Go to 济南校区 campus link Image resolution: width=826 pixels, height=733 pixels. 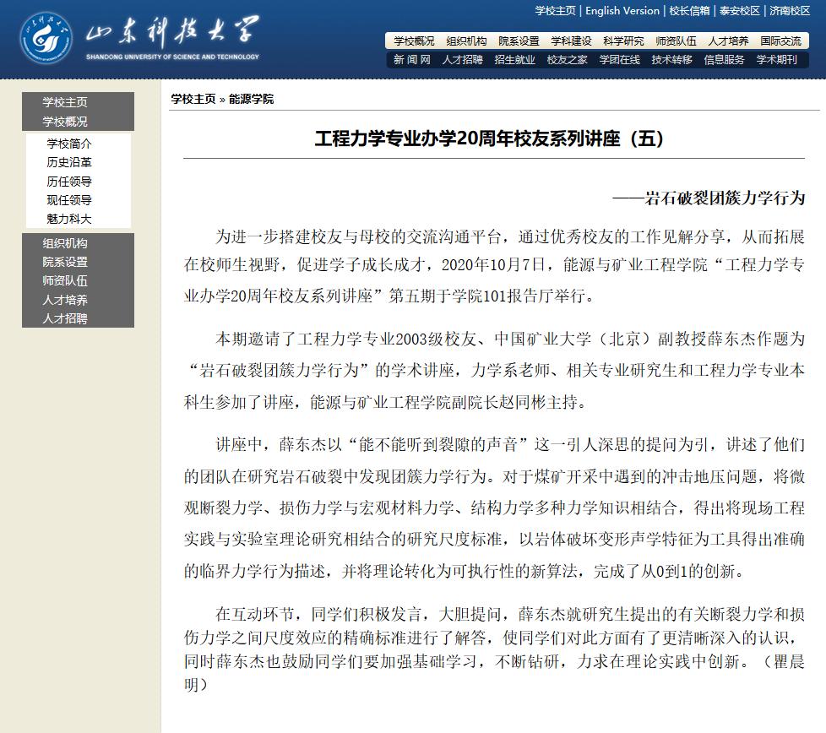(x=790, y=10)
